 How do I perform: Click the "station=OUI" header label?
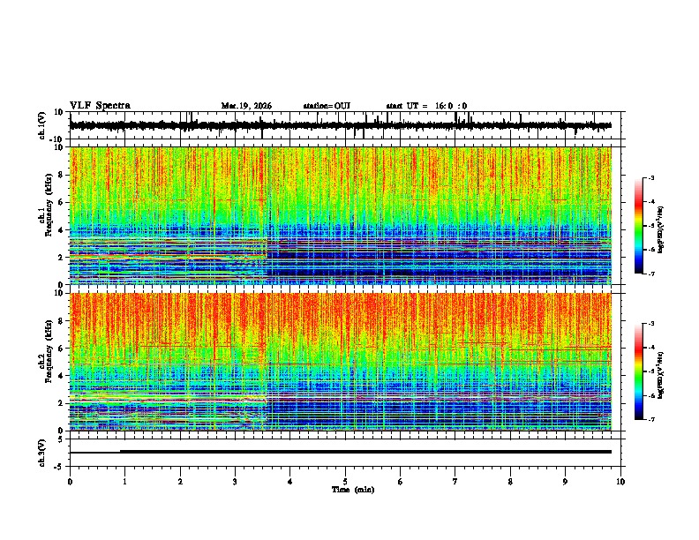tap(327, 106)
